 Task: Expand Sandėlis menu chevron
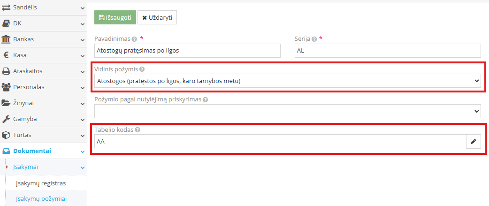point(82,8)
